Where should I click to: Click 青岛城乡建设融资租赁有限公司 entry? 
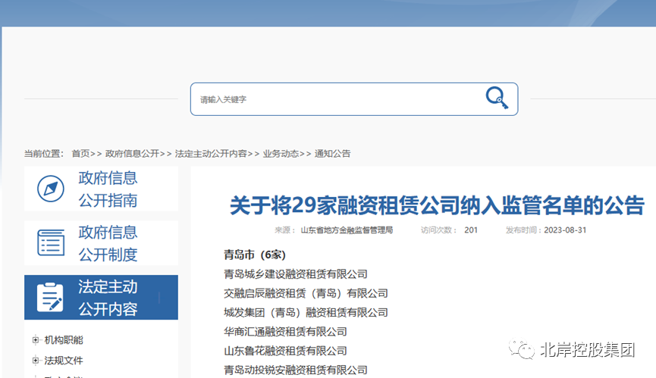click(x=295, y=274)
